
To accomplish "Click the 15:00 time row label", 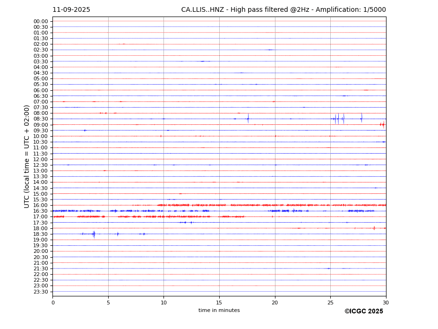I will 41,194.
